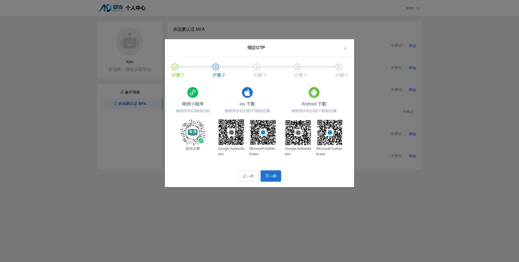The image size is (519, 262).
Task: Open 基本信息 in sidebar
Action: click(130, 92)
